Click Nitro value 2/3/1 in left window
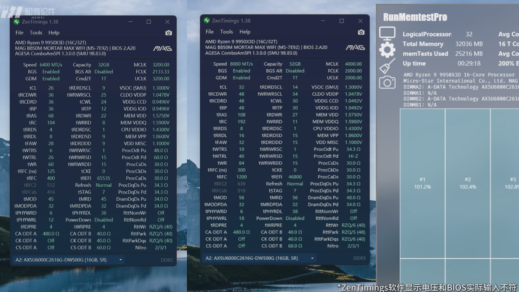519x292 pixels. pos(161,247)
